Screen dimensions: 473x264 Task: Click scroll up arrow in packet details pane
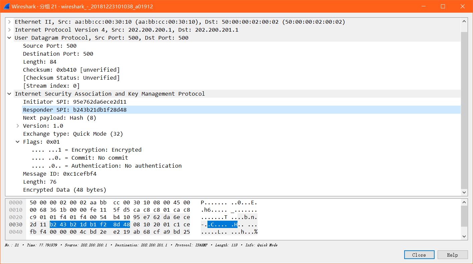(464, 21)
